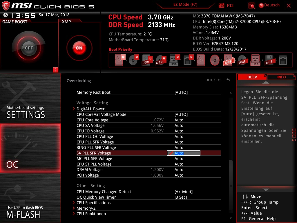Click the CPU IO Voltage Auto value
Viewport: 297px width, 223px height.
coord(179,131)
